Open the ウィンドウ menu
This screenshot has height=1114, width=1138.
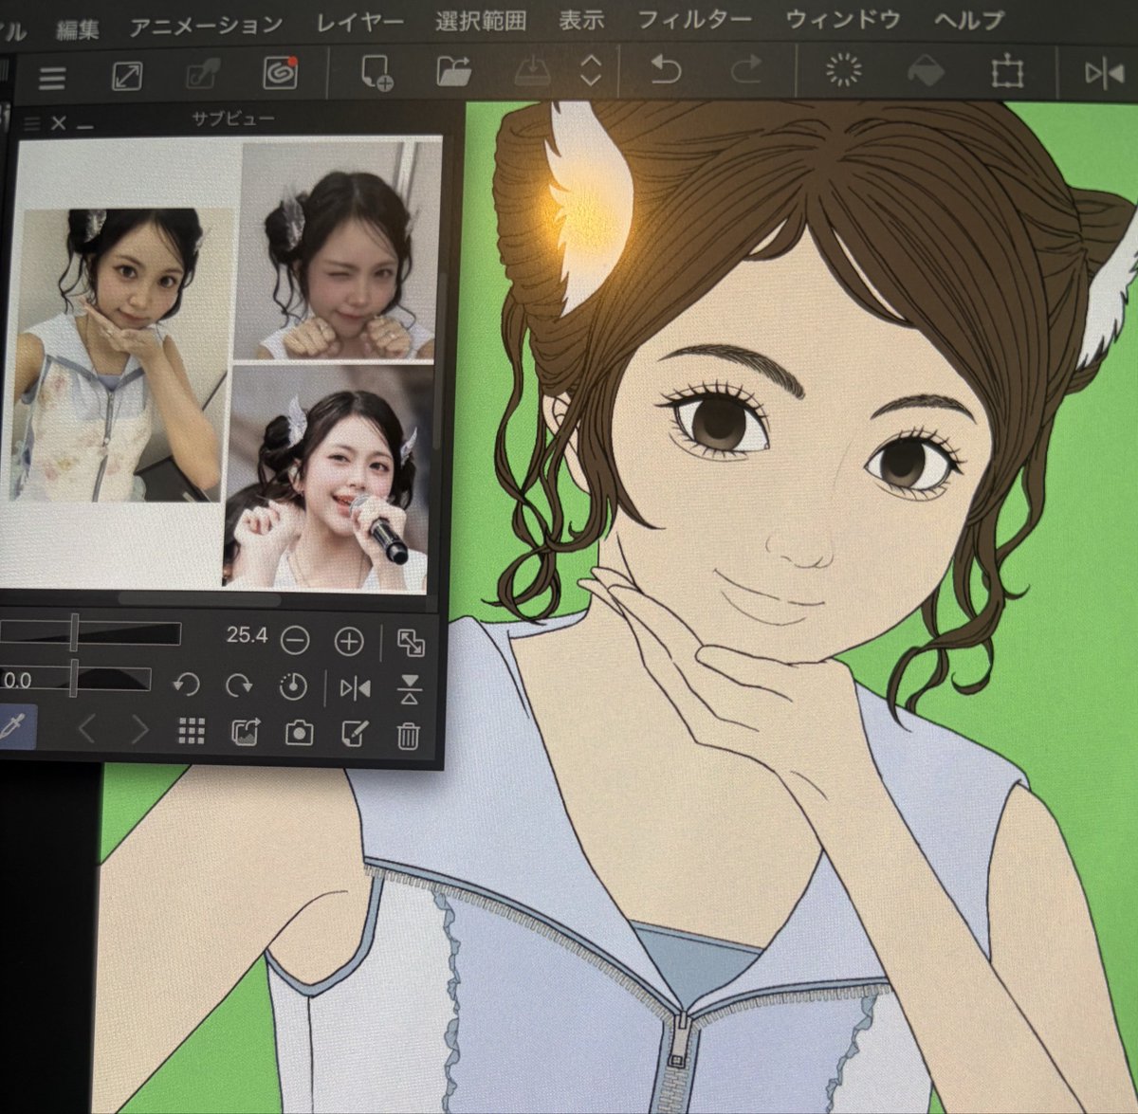(843, 19)
